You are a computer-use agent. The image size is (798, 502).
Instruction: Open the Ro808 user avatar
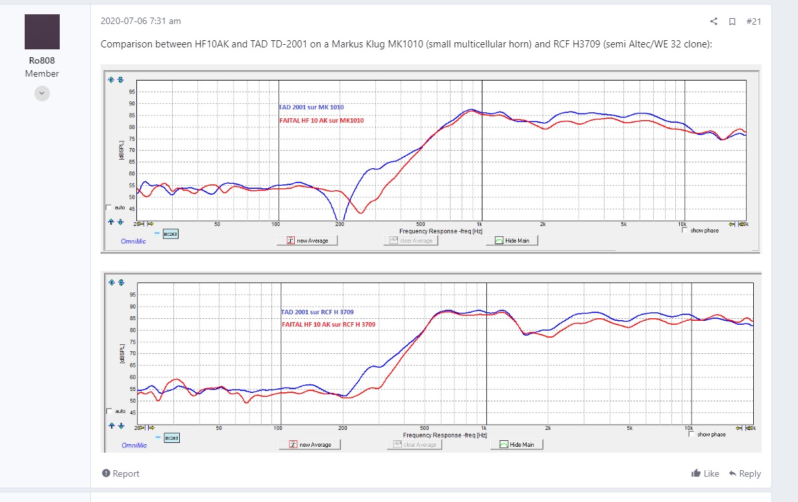tap(42, 32)
